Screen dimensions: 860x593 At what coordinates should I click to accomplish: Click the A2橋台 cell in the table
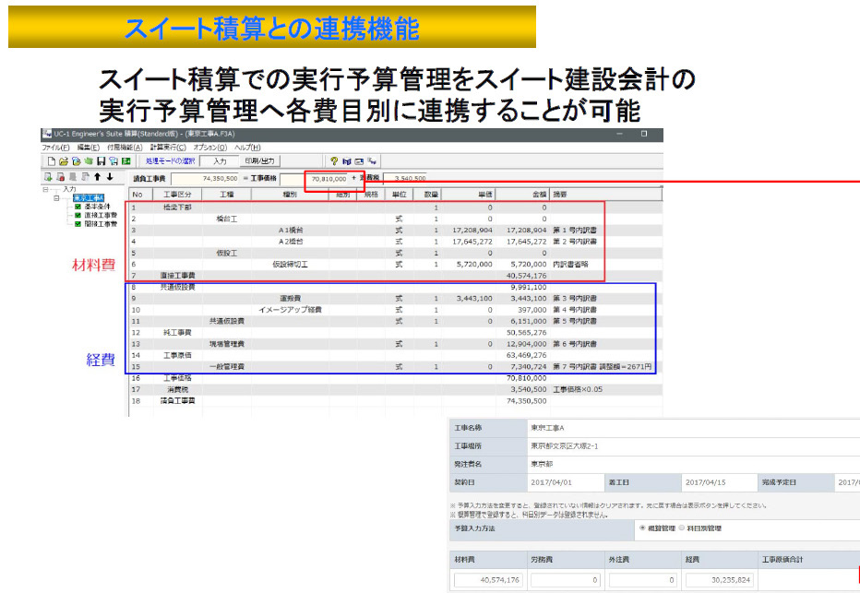(290, 242)
